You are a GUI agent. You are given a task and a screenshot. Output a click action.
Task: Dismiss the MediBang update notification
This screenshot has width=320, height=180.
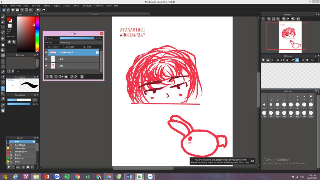(252, 161)
